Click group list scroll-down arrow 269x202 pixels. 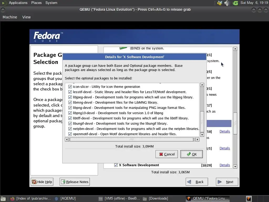coord(235,166)
